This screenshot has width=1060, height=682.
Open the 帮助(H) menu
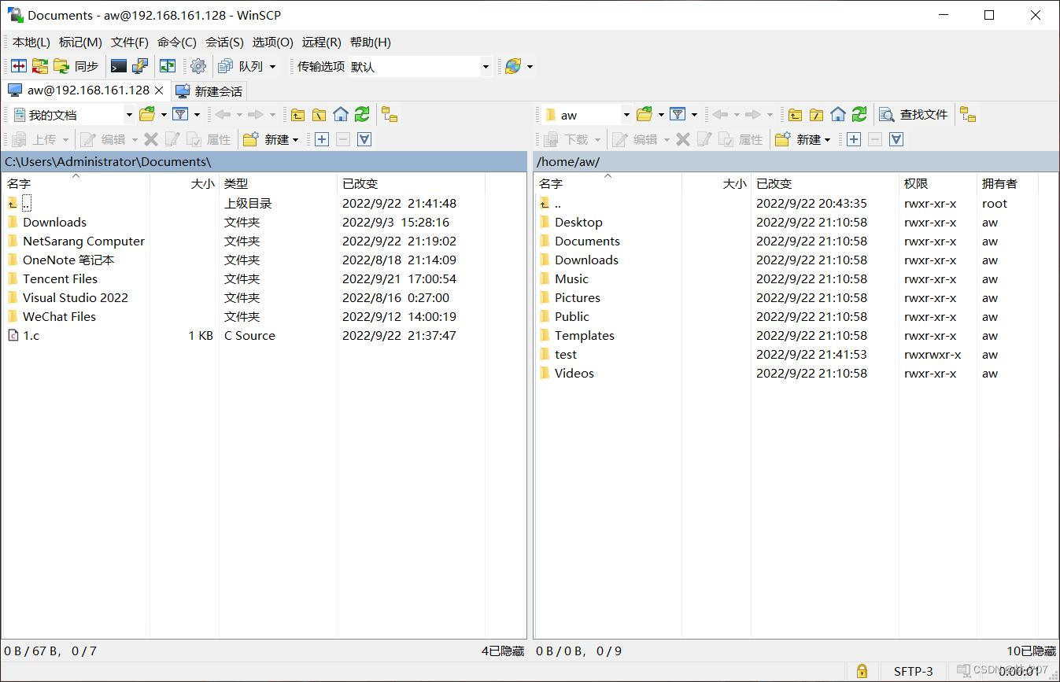370,42
